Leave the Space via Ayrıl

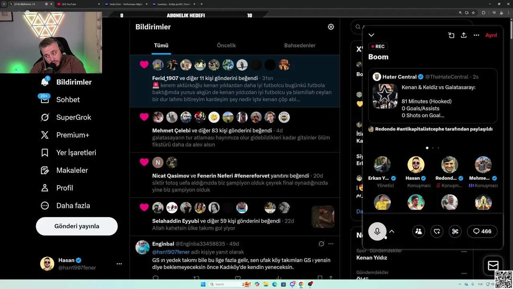coord(491,35)
